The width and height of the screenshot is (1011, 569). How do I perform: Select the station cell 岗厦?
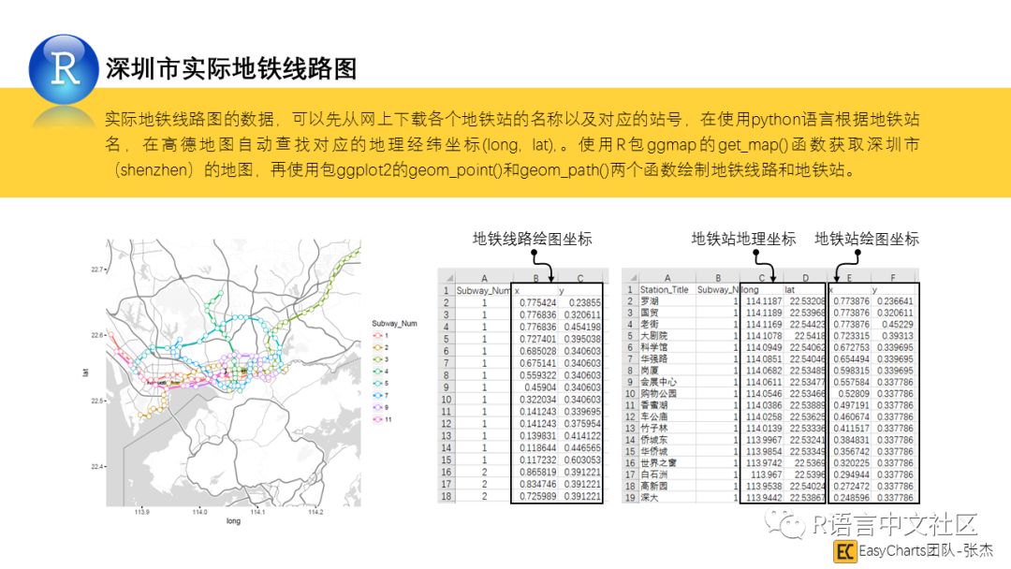pos(667,371)
